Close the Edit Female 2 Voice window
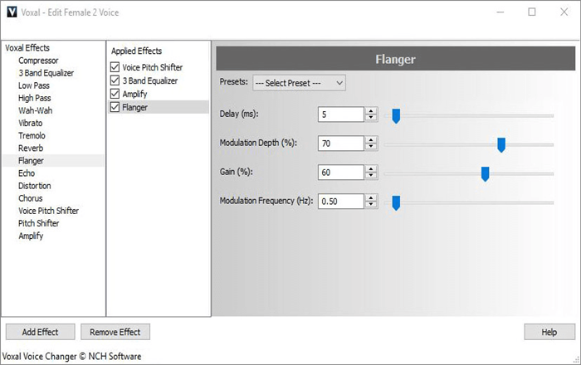The width and height of the screenshot is (581, 365). point(564,12)
